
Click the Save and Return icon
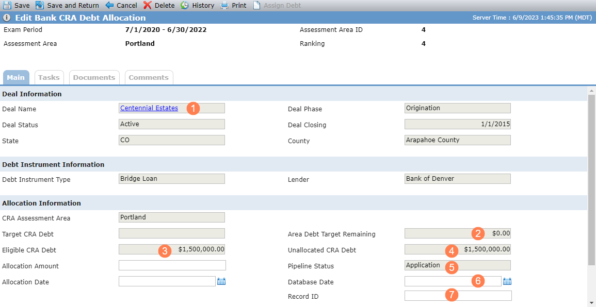point(40,5)
